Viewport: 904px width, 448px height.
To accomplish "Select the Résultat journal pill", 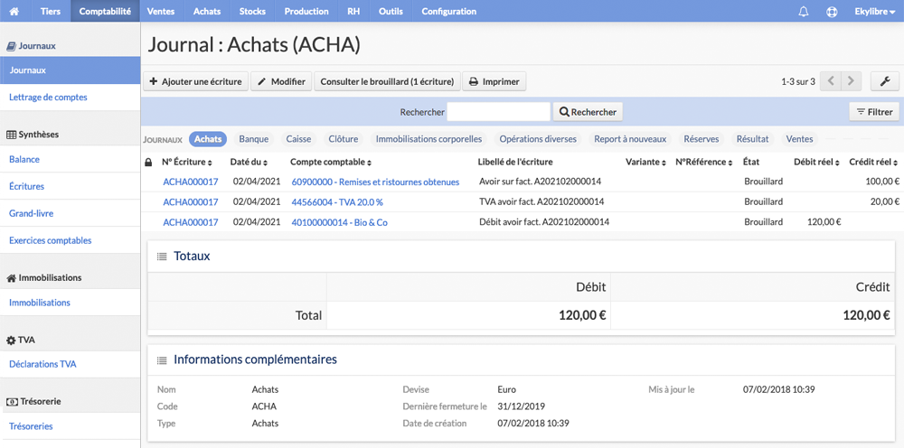I will (x=752, y=139).
